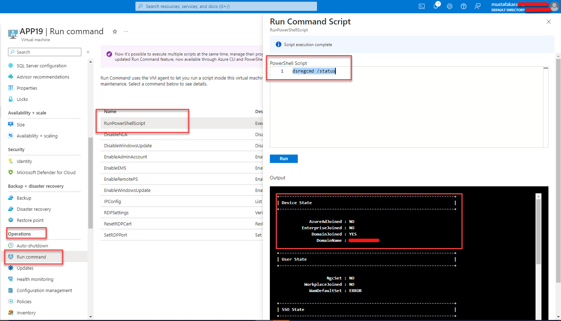Collapse the left sidebar menu
The width and height of the screenshot is (561, 321).
pyautogui.click(x=88, y=52)
